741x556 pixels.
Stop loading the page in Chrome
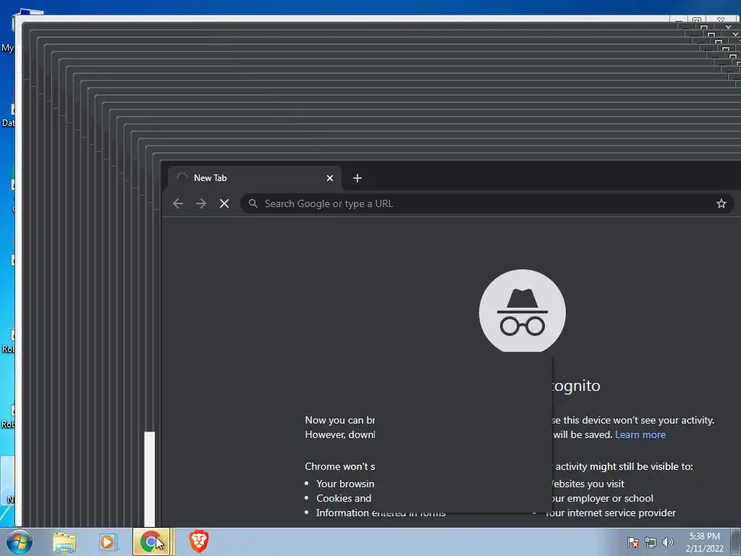[x=224, y=203]
